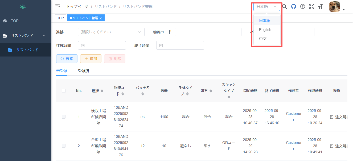Sort by 進捗 column sort arrows

(x=102, y=91)
